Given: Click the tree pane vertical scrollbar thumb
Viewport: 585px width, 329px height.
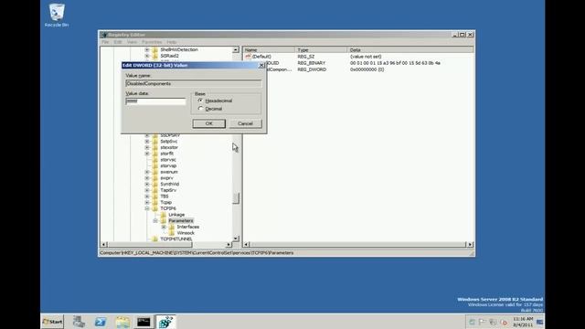Looking at the screenshot, I should click(x=236, y=198).
